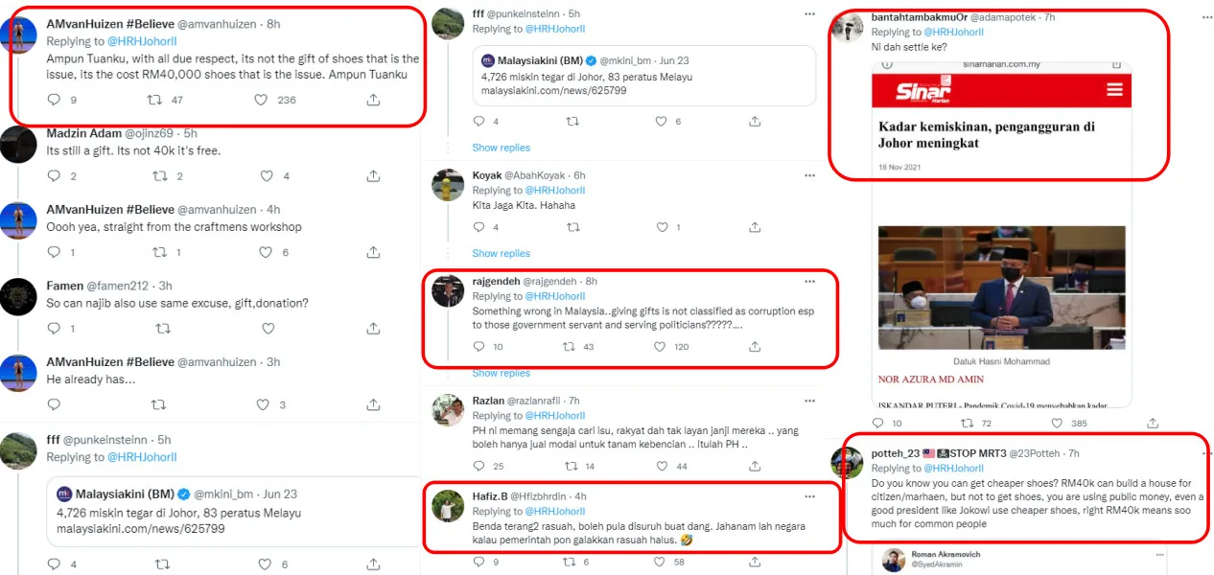Toggle like on Famen's najib tweet
This screenshot has height=575, width=1214.
pyautogui.click(x=266, y=329)
